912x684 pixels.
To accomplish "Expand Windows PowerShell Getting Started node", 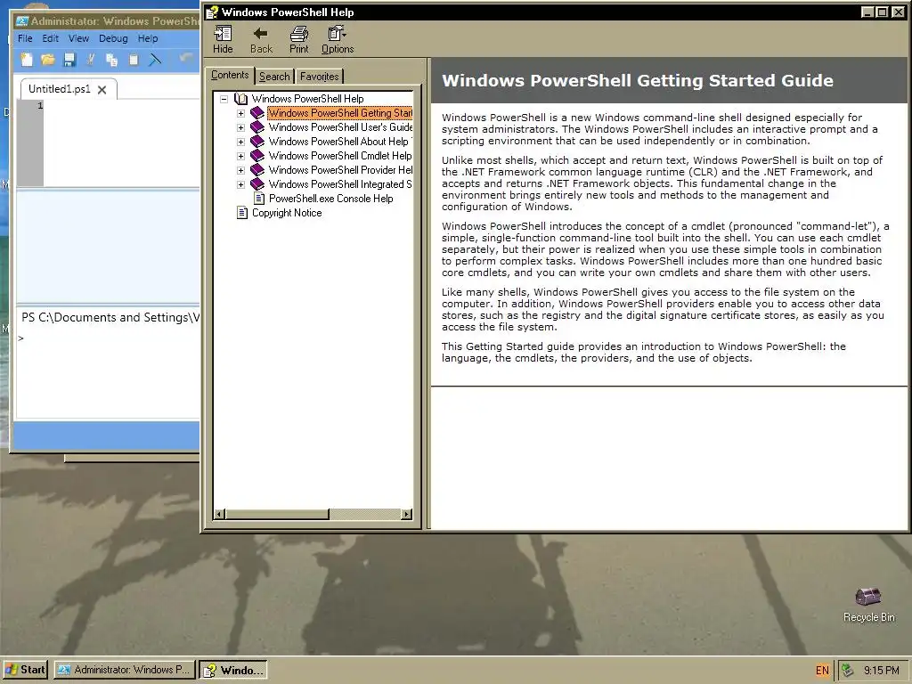I will point(240,113).
